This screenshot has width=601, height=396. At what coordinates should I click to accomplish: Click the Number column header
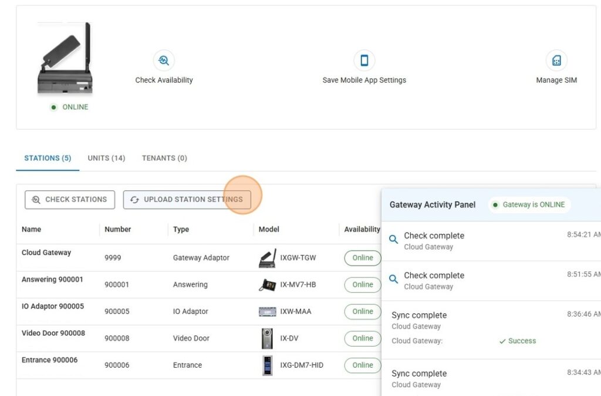pos(117,230)
